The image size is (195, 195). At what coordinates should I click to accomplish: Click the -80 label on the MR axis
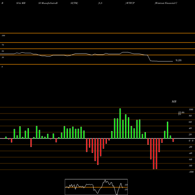[190, 166]
